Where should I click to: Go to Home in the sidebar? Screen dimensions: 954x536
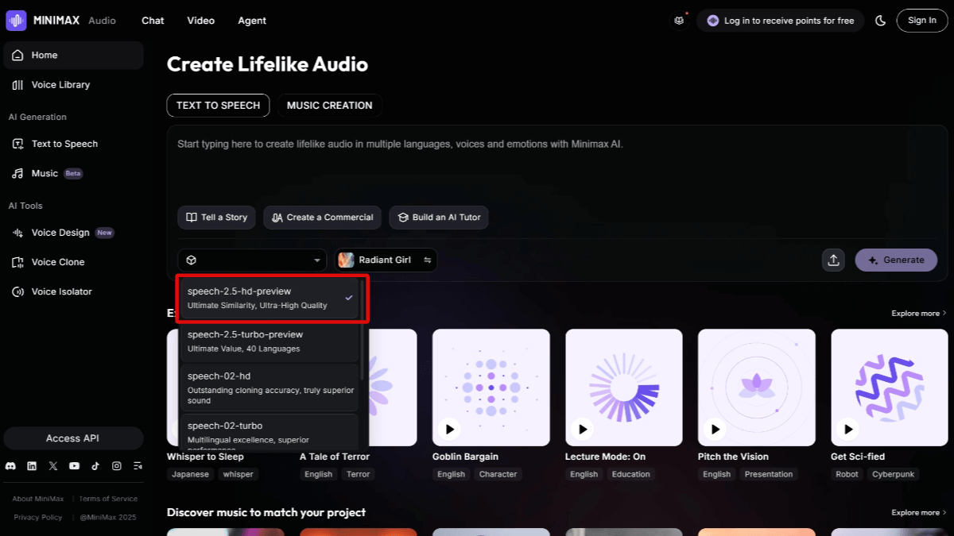(x=73, y=56)
